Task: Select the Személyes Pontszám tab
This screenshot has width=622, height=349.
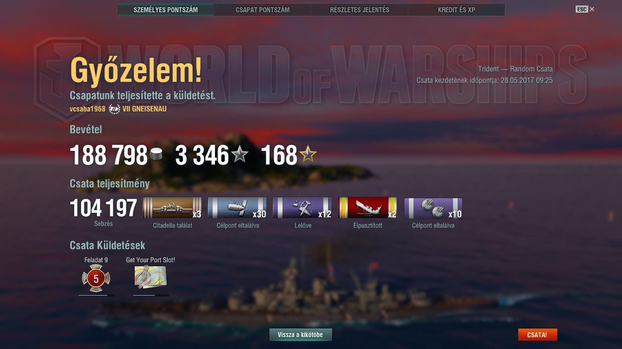Action: pyautogui.click(x=166, y=10)
